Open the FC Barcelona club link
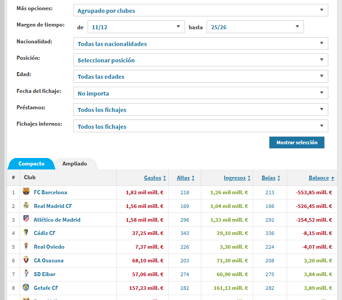Screen dimensions: 342x300 pos(50,192)
